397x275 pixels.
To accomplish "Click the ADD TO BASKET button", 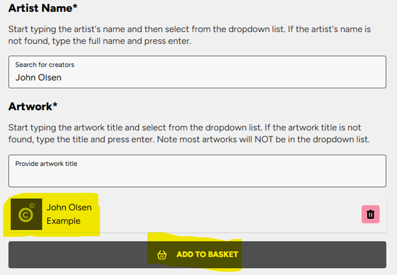I will 197,254.
